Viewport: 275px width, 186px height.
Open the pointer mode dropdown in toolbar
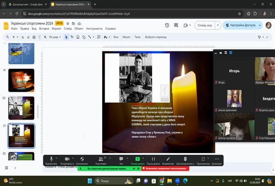click(261, 37)
